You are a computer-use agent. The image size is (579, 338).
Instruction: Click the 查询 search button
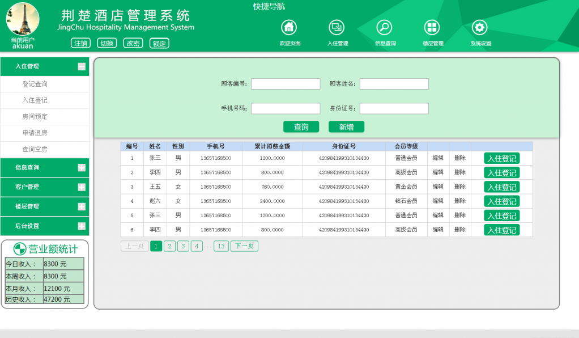click(301, 127)
